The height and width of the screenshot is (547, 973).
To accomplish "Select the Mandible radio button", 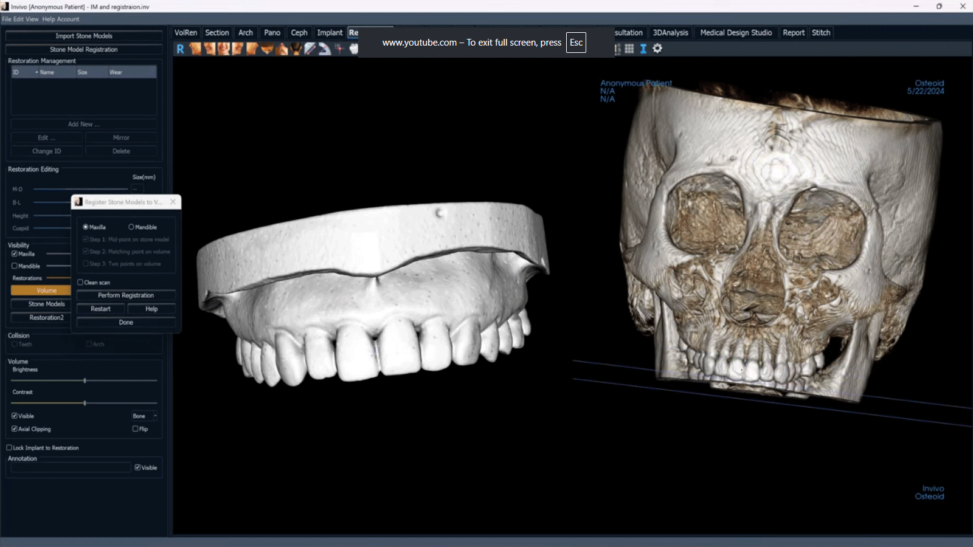I will click(x=131, y=227).
